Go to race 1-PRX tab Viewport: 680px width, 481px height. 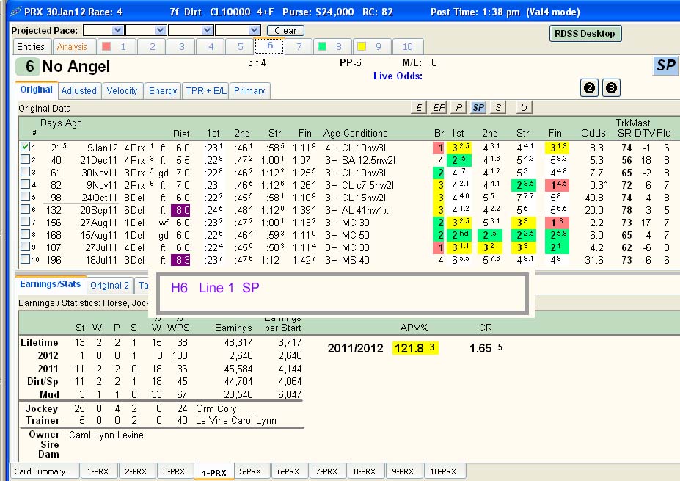click(x=98, y=471)
